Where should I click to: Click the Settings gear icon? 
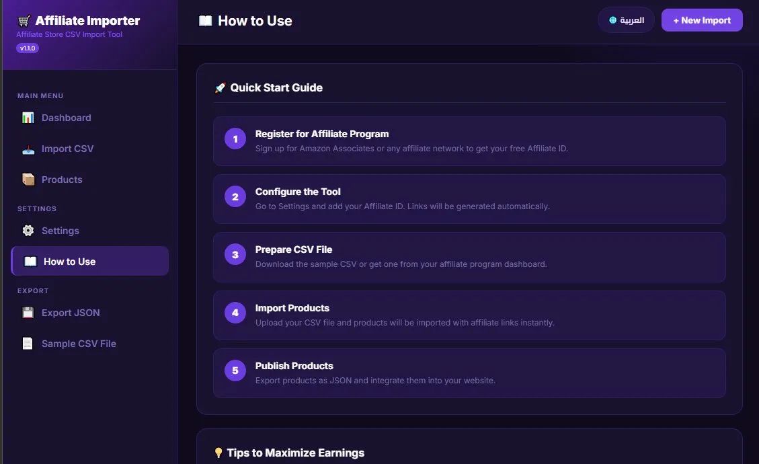[28, 231]
